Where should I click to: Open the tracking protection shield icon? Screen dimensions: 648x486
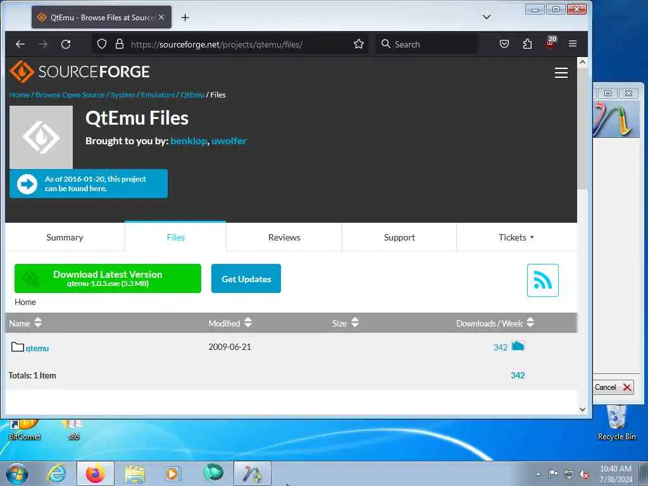(x=102, y=44)
